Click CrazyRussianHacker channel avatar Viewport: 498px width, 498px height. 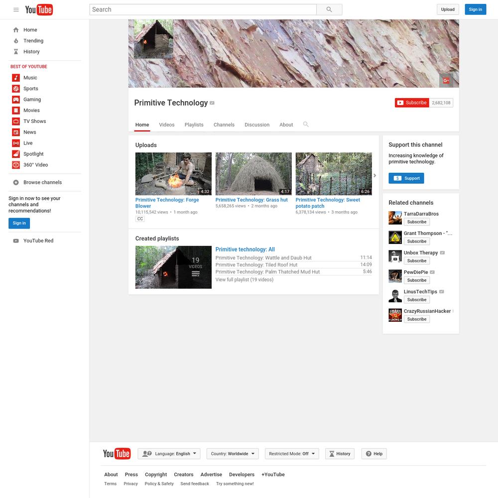395,315
